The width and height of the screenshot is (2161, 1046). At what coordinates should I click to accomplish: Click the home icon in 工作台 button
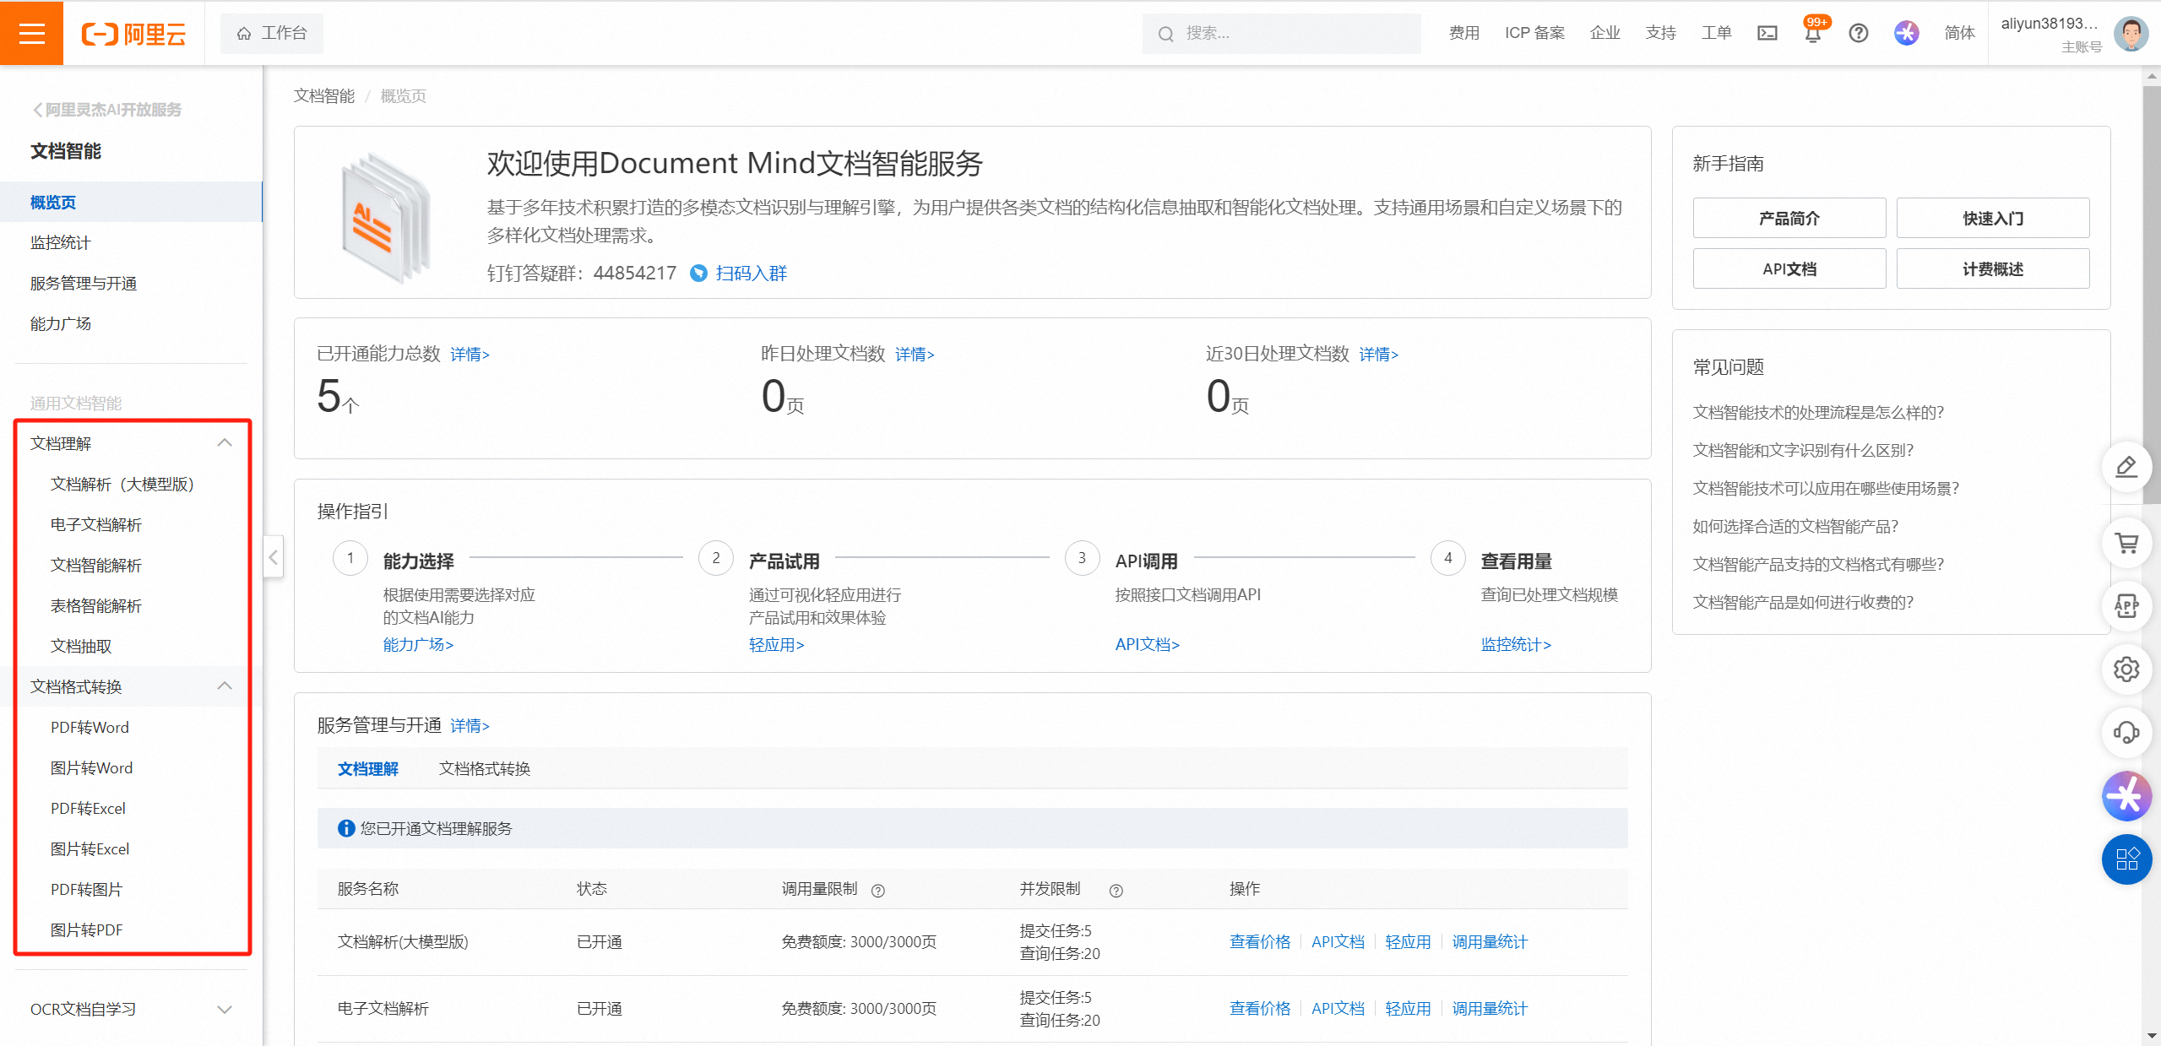[244, 33]
